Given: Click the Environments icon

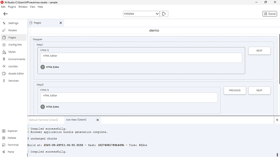Looking at the screenshot, I should [4, 59].
